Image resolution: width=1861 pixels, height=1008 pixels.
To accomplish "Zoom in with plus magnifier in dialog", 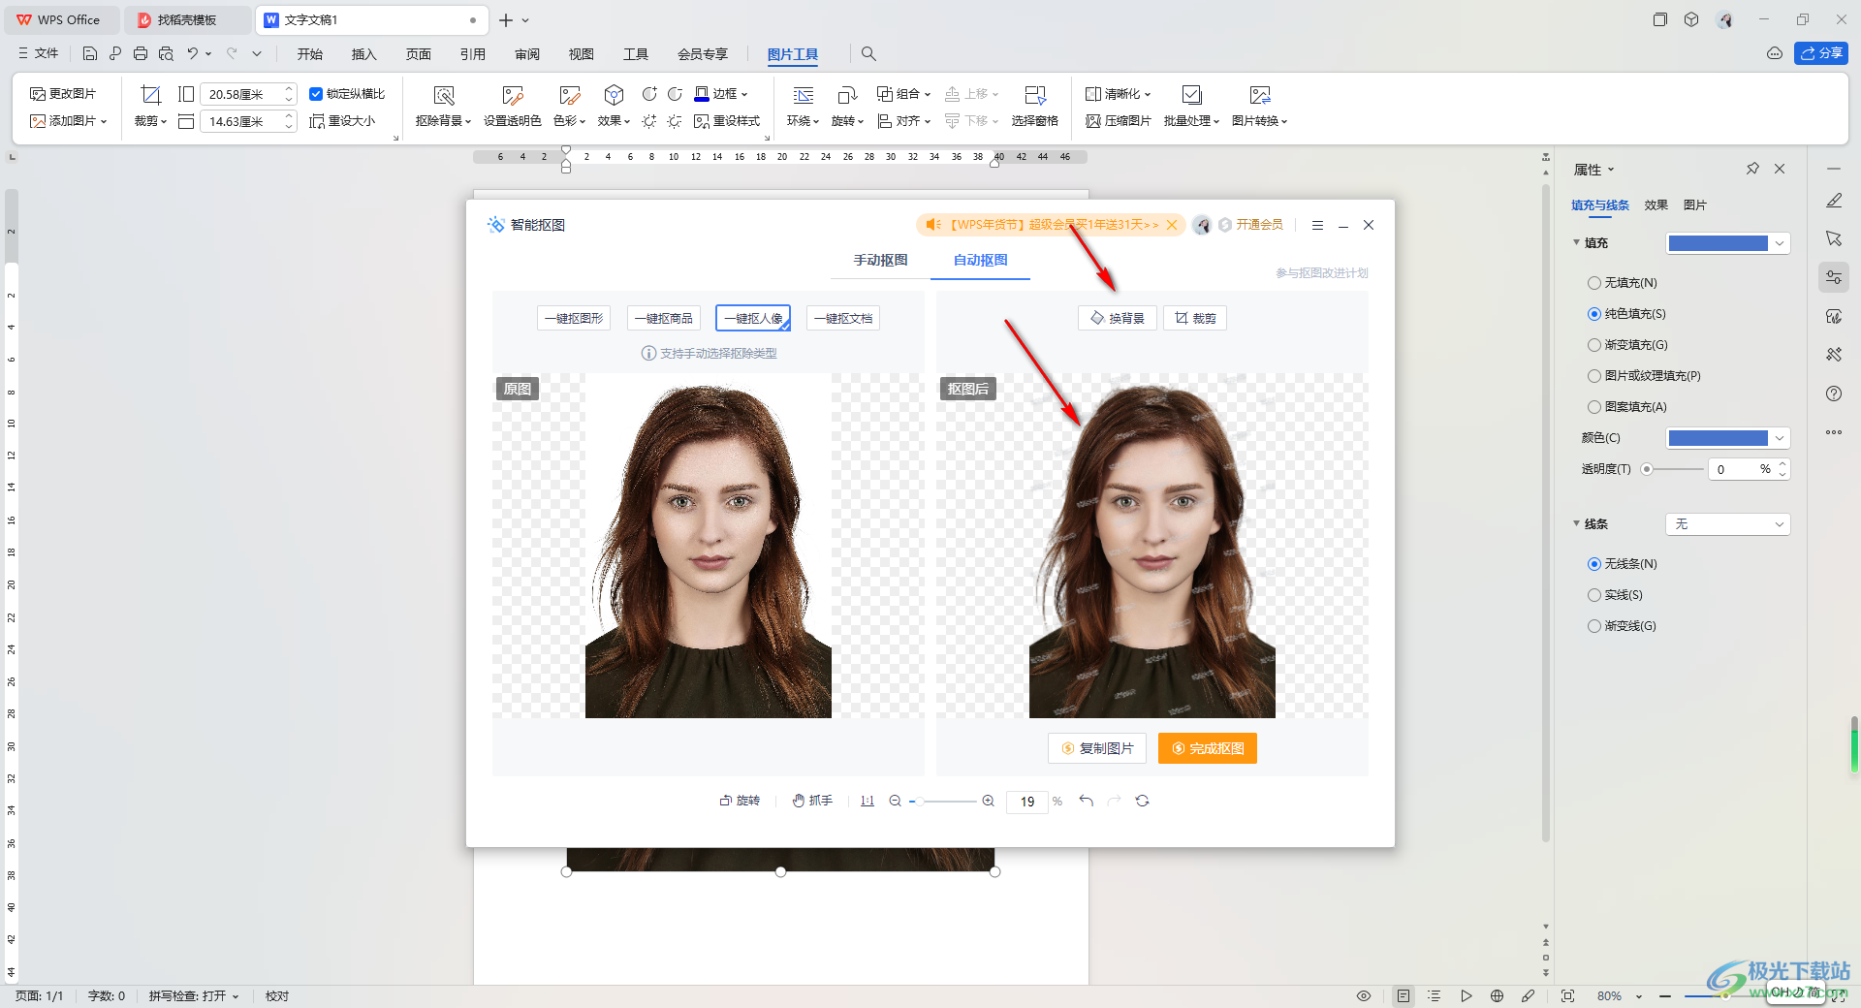I will point(988,801).
